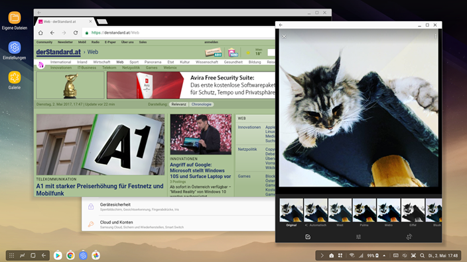Open the Wirtschaft section menu
467x262 pixels.
pos(101,62)
